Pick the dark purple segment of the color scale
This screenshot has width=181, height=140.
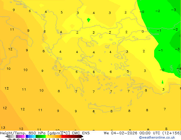pos(17,136)
